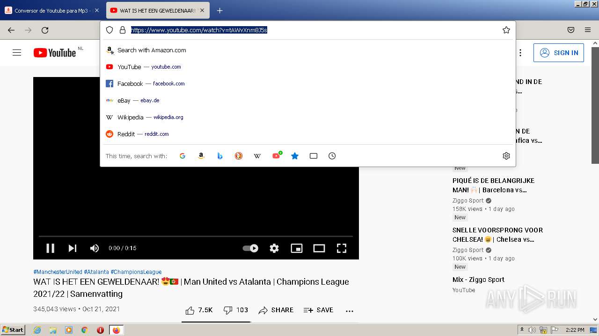Click the site padlock icon
The width and height of the screenshot is (599, 336).
point(123,30)
